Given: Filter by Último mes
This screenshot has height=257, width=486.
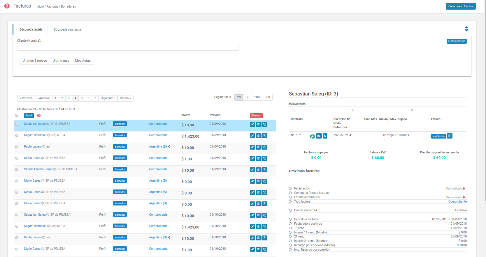Looking at the screenshot, I should click(61, 61).
